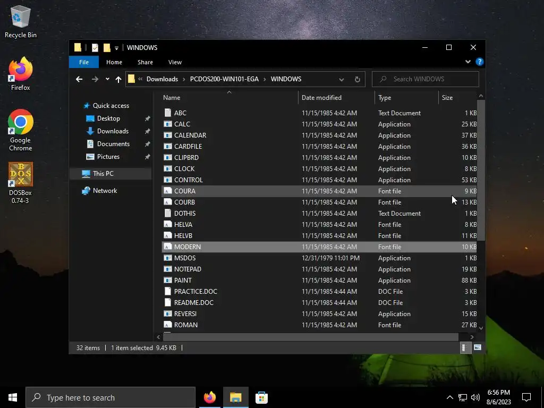544x408 pixels.
Task: Switch to the large icons view in the status bar
Action: click(x=478, y=347)
